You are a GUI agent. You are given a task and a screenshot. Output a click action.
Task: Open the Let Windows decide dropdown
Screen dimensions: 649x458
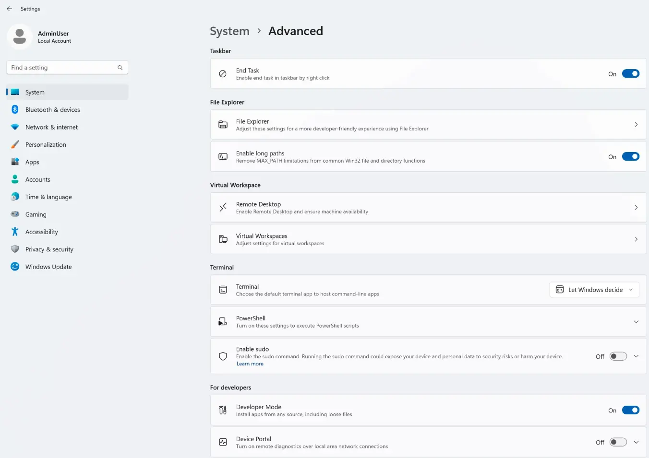[594, 290]
